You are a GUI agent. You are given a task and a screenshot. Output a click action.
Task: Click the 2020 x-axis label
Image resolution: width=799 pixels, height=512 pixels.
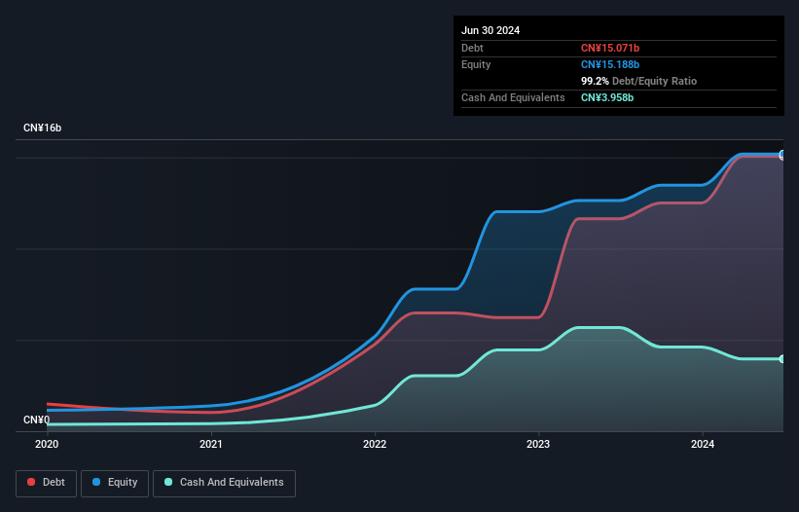coord(47,444)
